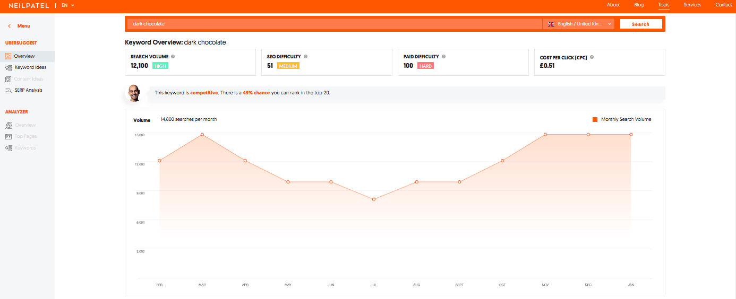
Task: Open the EN language dropdown
Action: click(68, 5)
